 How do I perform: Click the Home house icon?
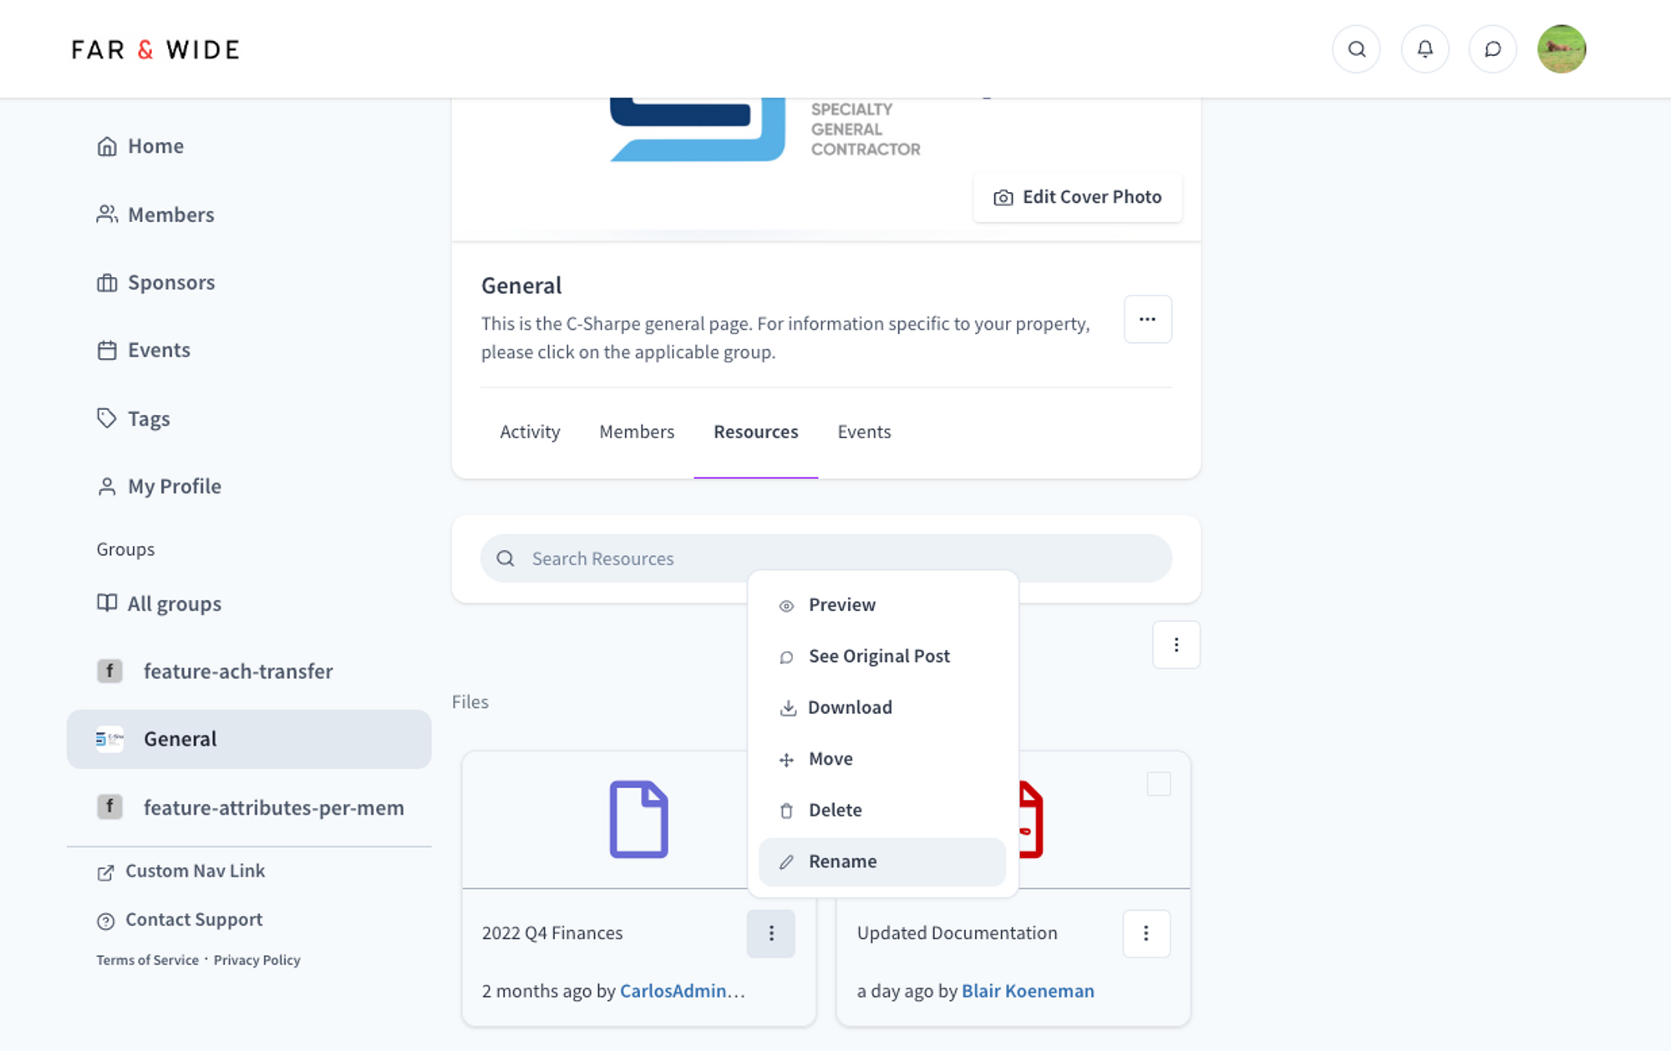click(x=107, y=146)
